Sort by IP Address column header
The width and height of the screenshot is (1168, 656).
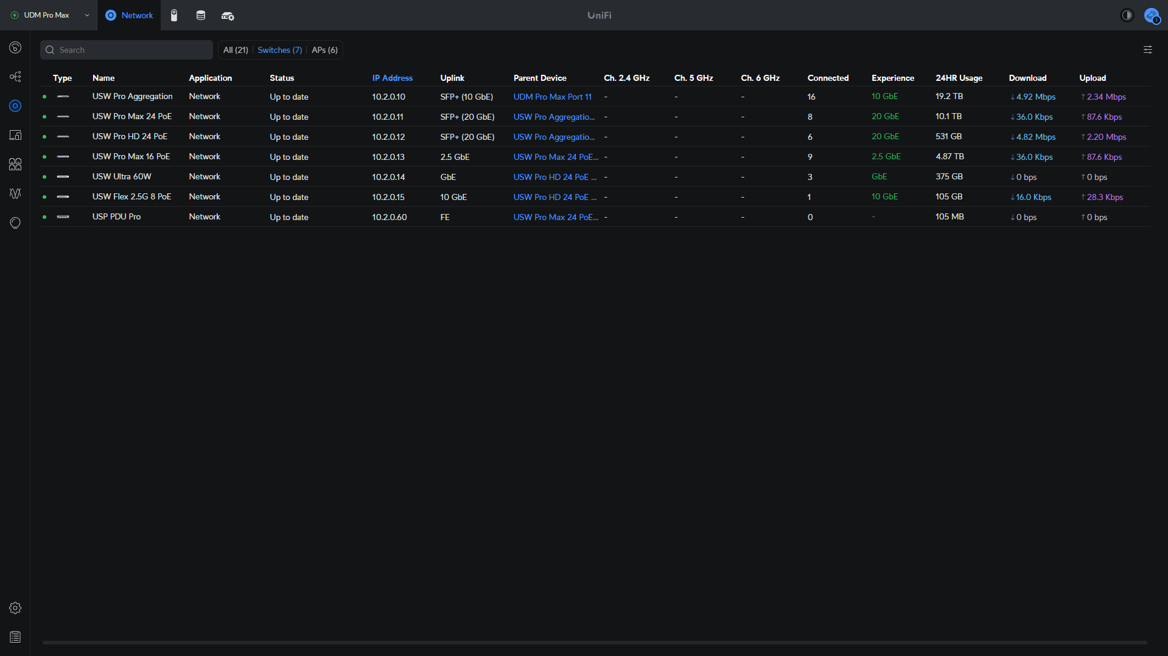[x=392, y=78]
